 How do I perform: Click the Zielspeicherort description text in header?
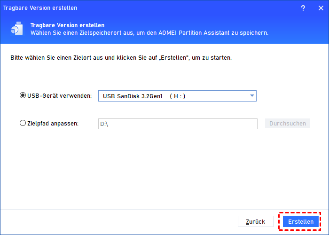(149, 33)
